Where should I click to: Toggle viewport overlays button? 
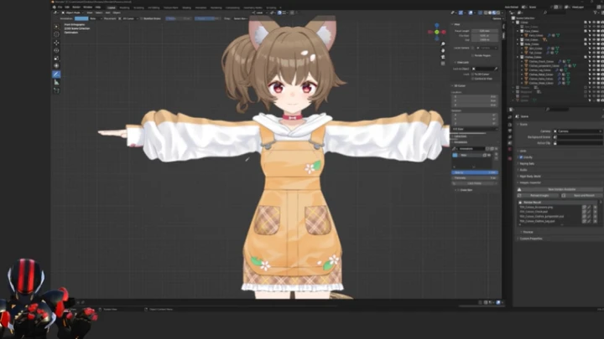471,13
